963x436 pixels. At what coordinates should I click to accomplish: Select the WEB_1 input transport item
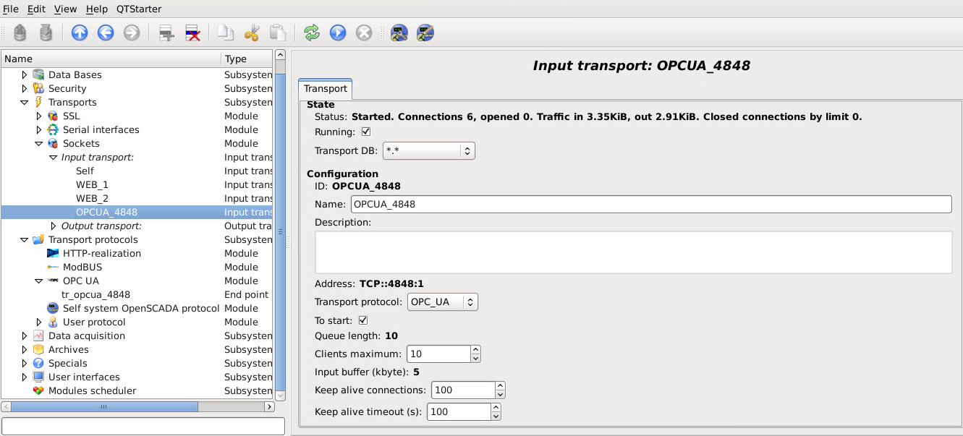92,185
